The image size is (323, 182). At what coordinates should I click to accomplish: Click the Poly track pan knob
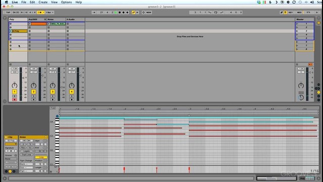[15, 85]
